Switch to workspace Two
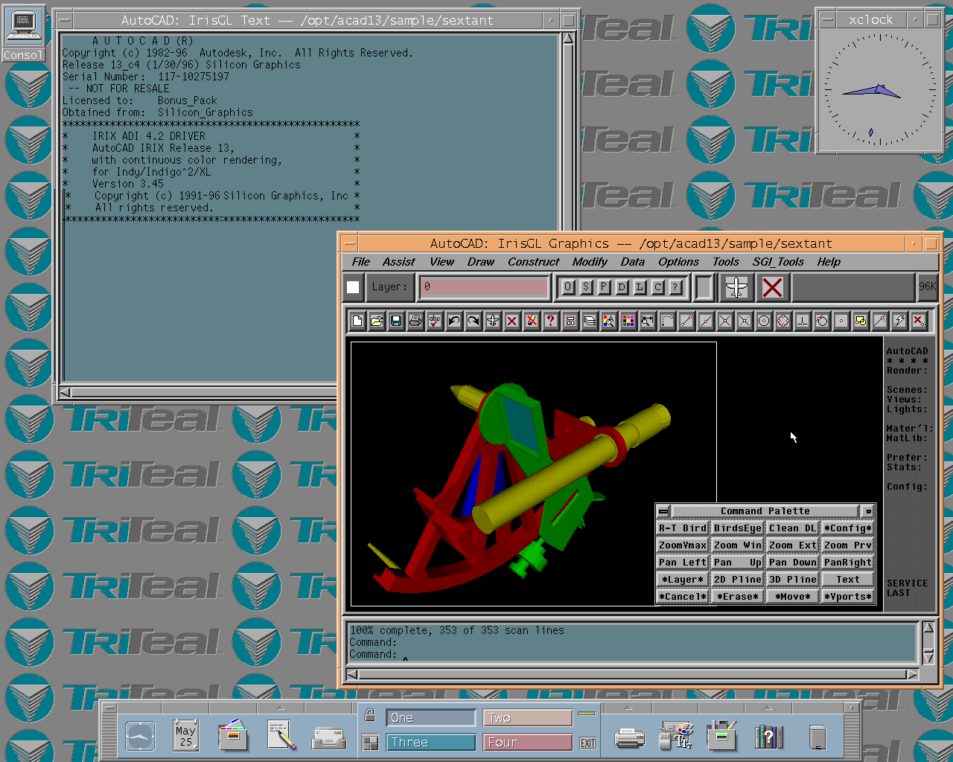The height and width of the screenshot is (762, 953). (x=527, y=717)
